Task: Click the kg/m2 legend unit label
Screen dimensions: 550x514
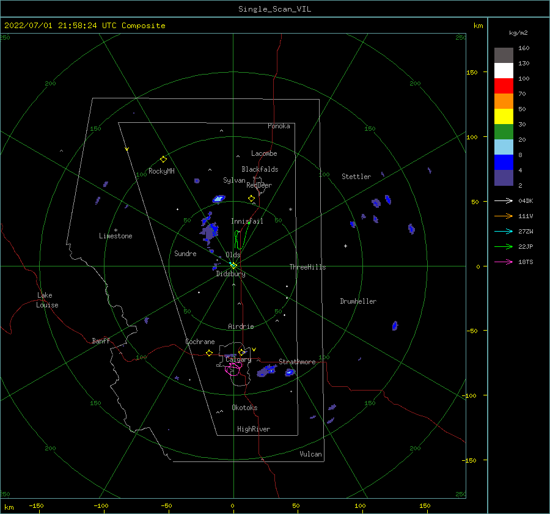Action: 518,33
